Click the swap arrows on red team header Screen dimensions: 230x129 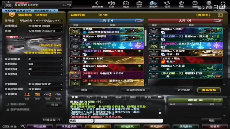coord(217,21)
